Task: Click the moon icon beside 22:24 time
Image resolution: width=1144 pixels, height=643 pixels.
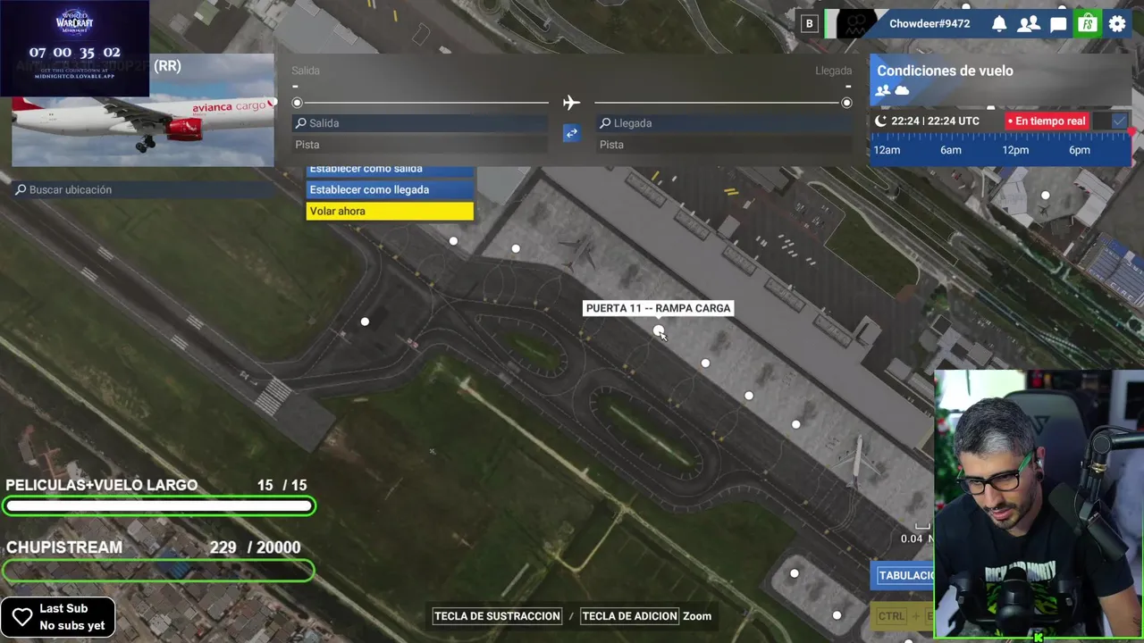Action: pos(880,121)
